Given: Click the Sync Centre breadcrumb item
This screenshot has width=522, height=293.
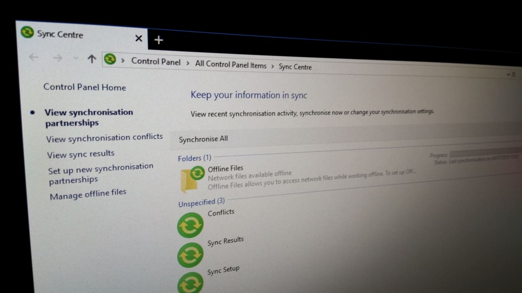Looking at the screenshot, I should (295, 67).
